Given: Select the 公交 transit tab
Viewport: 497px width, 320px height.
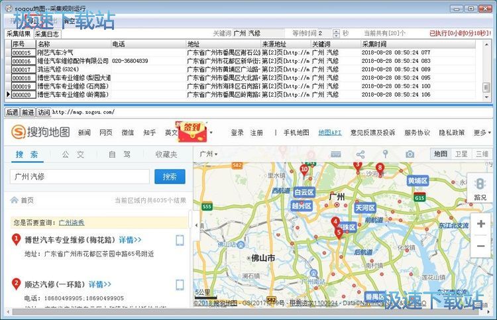Looking at the screenshot, I should tap(73, 154).
